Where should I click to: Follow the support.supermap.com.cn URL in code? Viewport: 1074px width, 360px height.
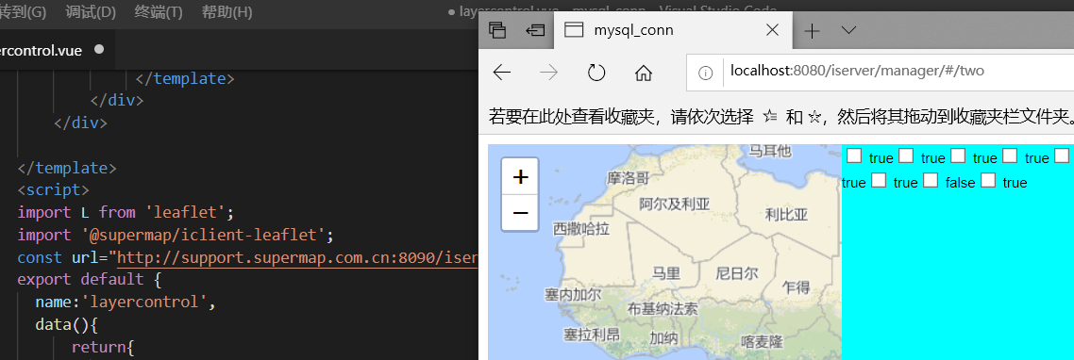[x=298, y=257]
